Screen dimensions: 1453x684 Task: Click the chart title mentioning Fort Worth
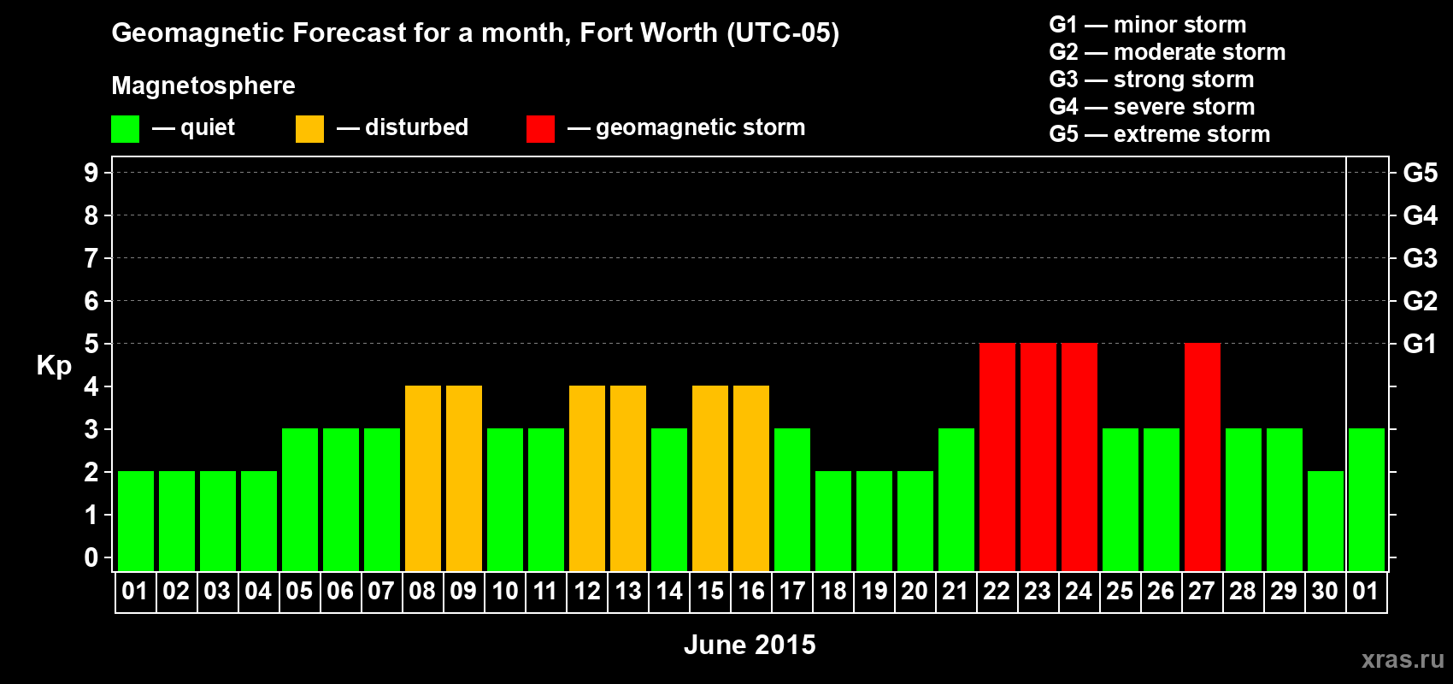(475, 33)
